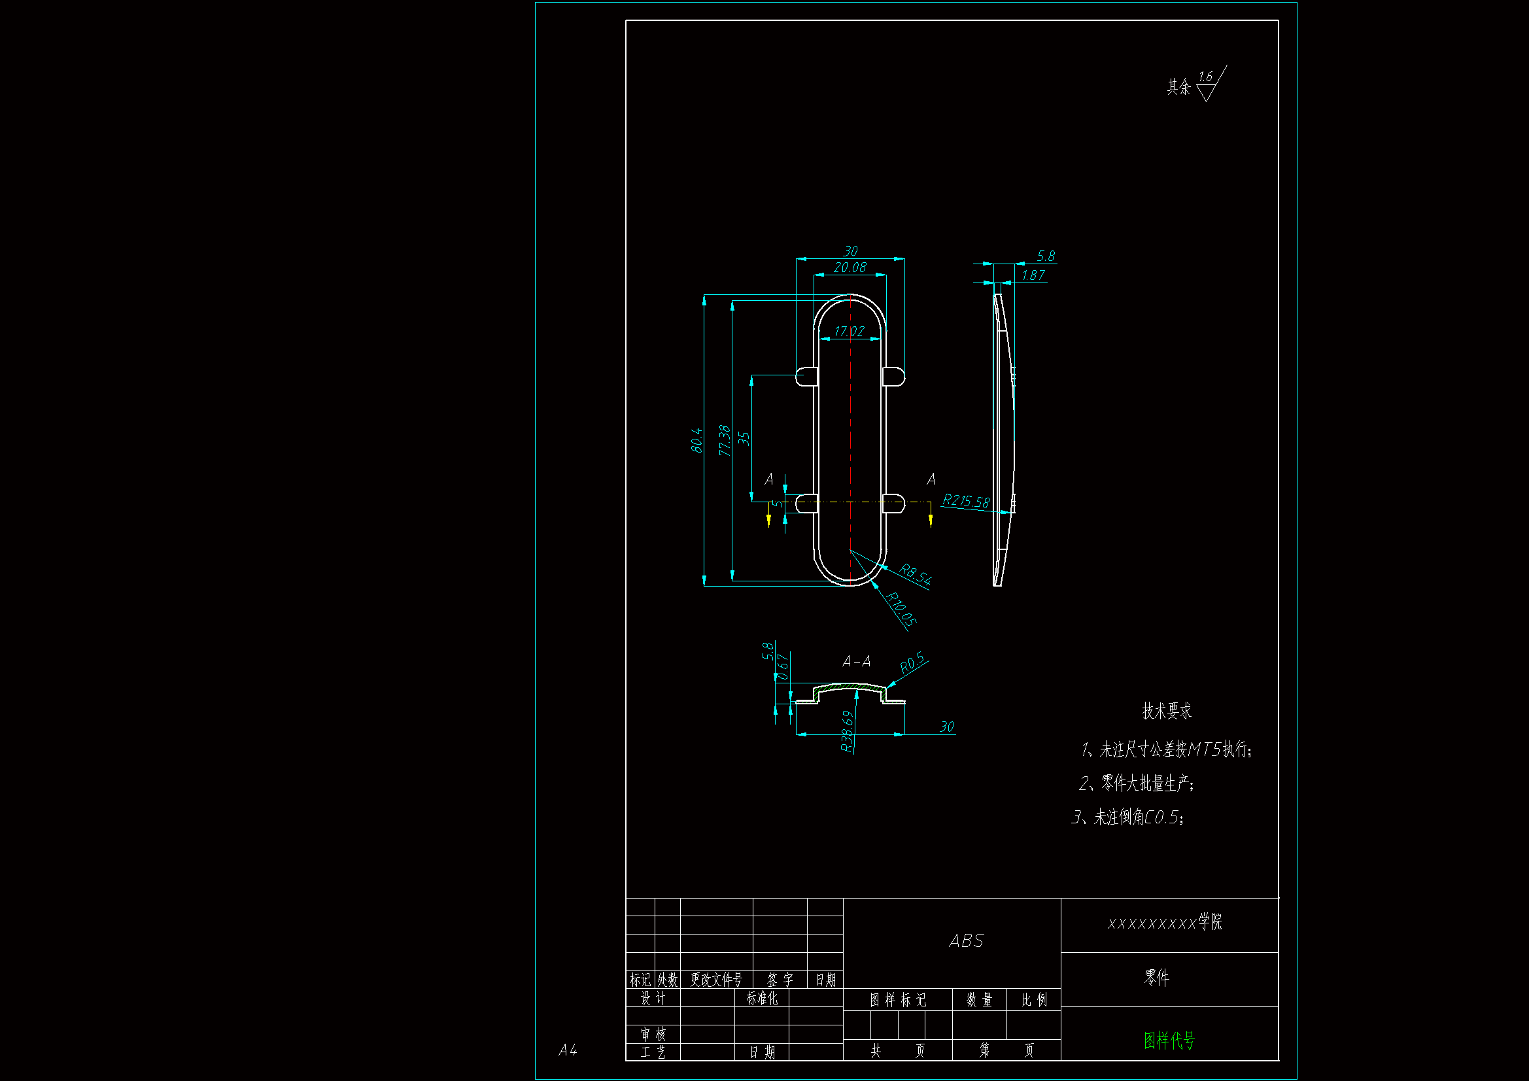Select the 20.08 width dimension

(x=850, y=267)
